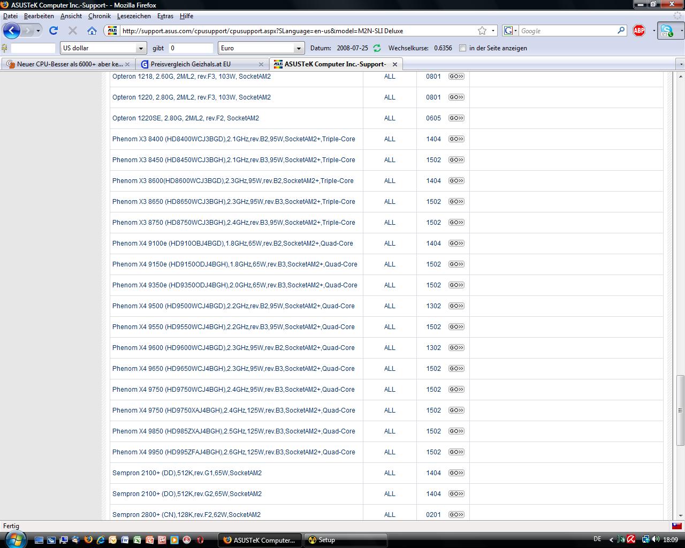
Task: Launch Internet Explorer from quick launch
Action: pos(100,540)
